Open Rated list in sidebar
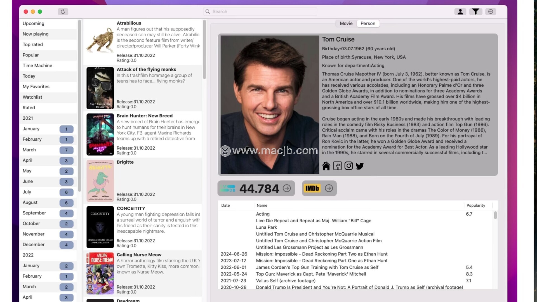This screenshot has height=302, width=537. (48, 108)
